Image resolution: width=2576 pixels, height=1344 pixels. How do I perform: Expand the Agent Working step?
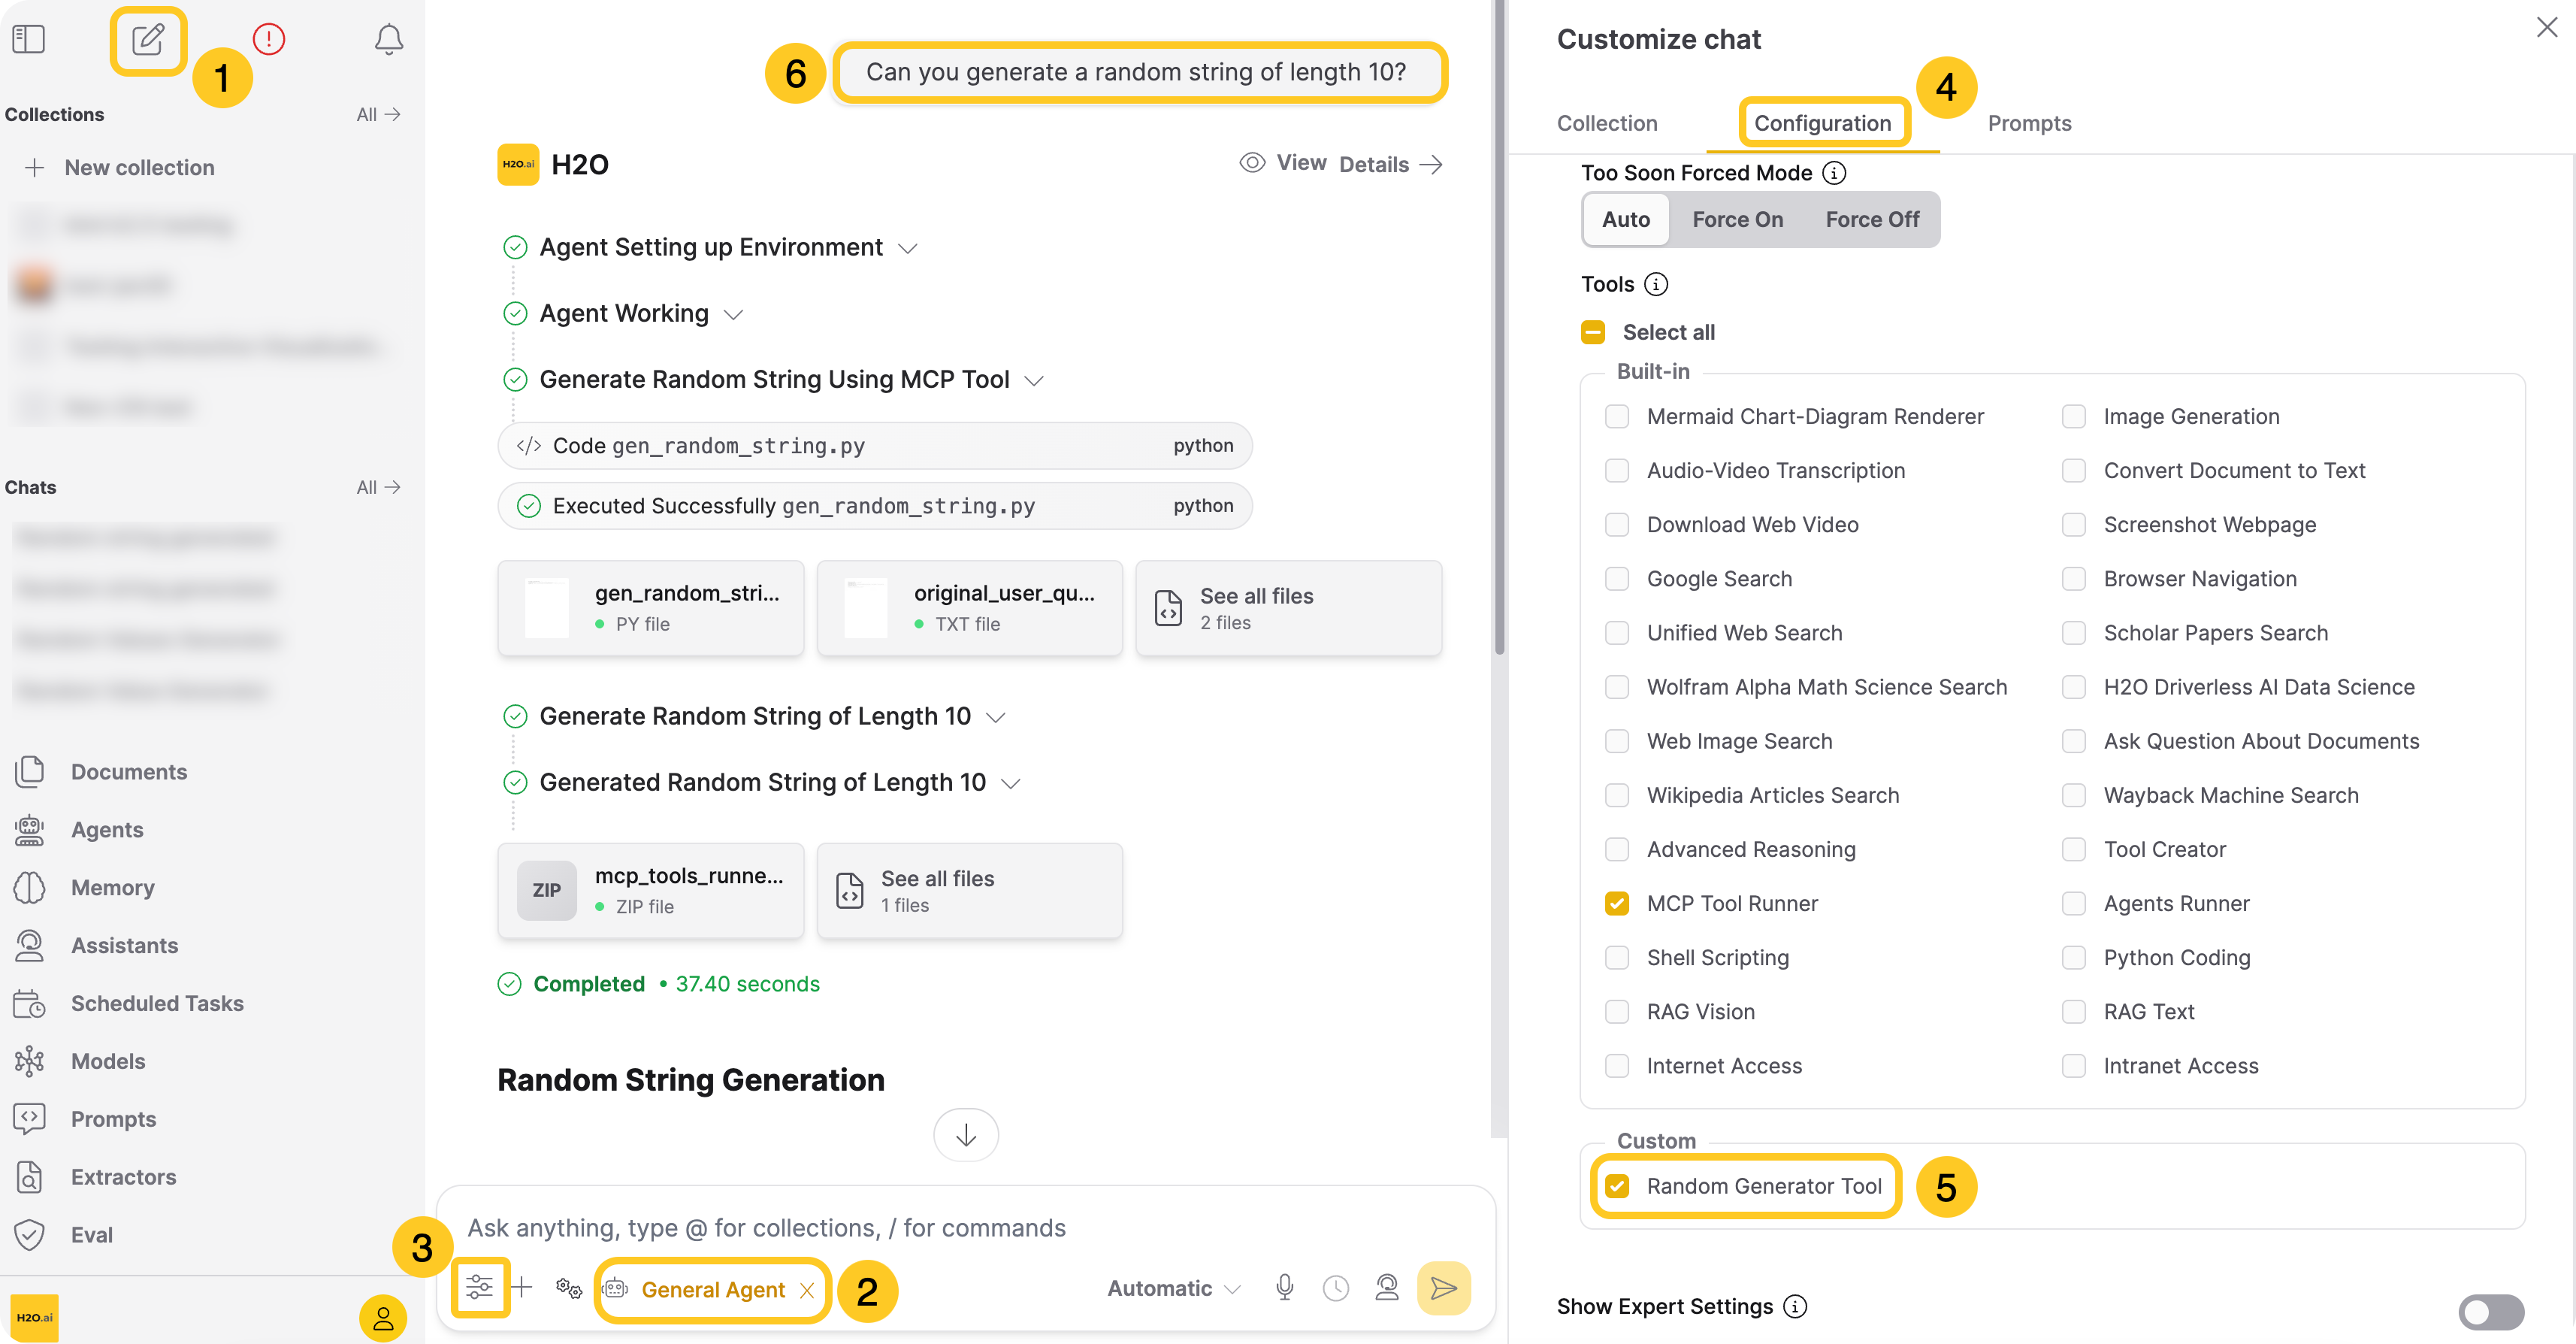click(734, 314)
